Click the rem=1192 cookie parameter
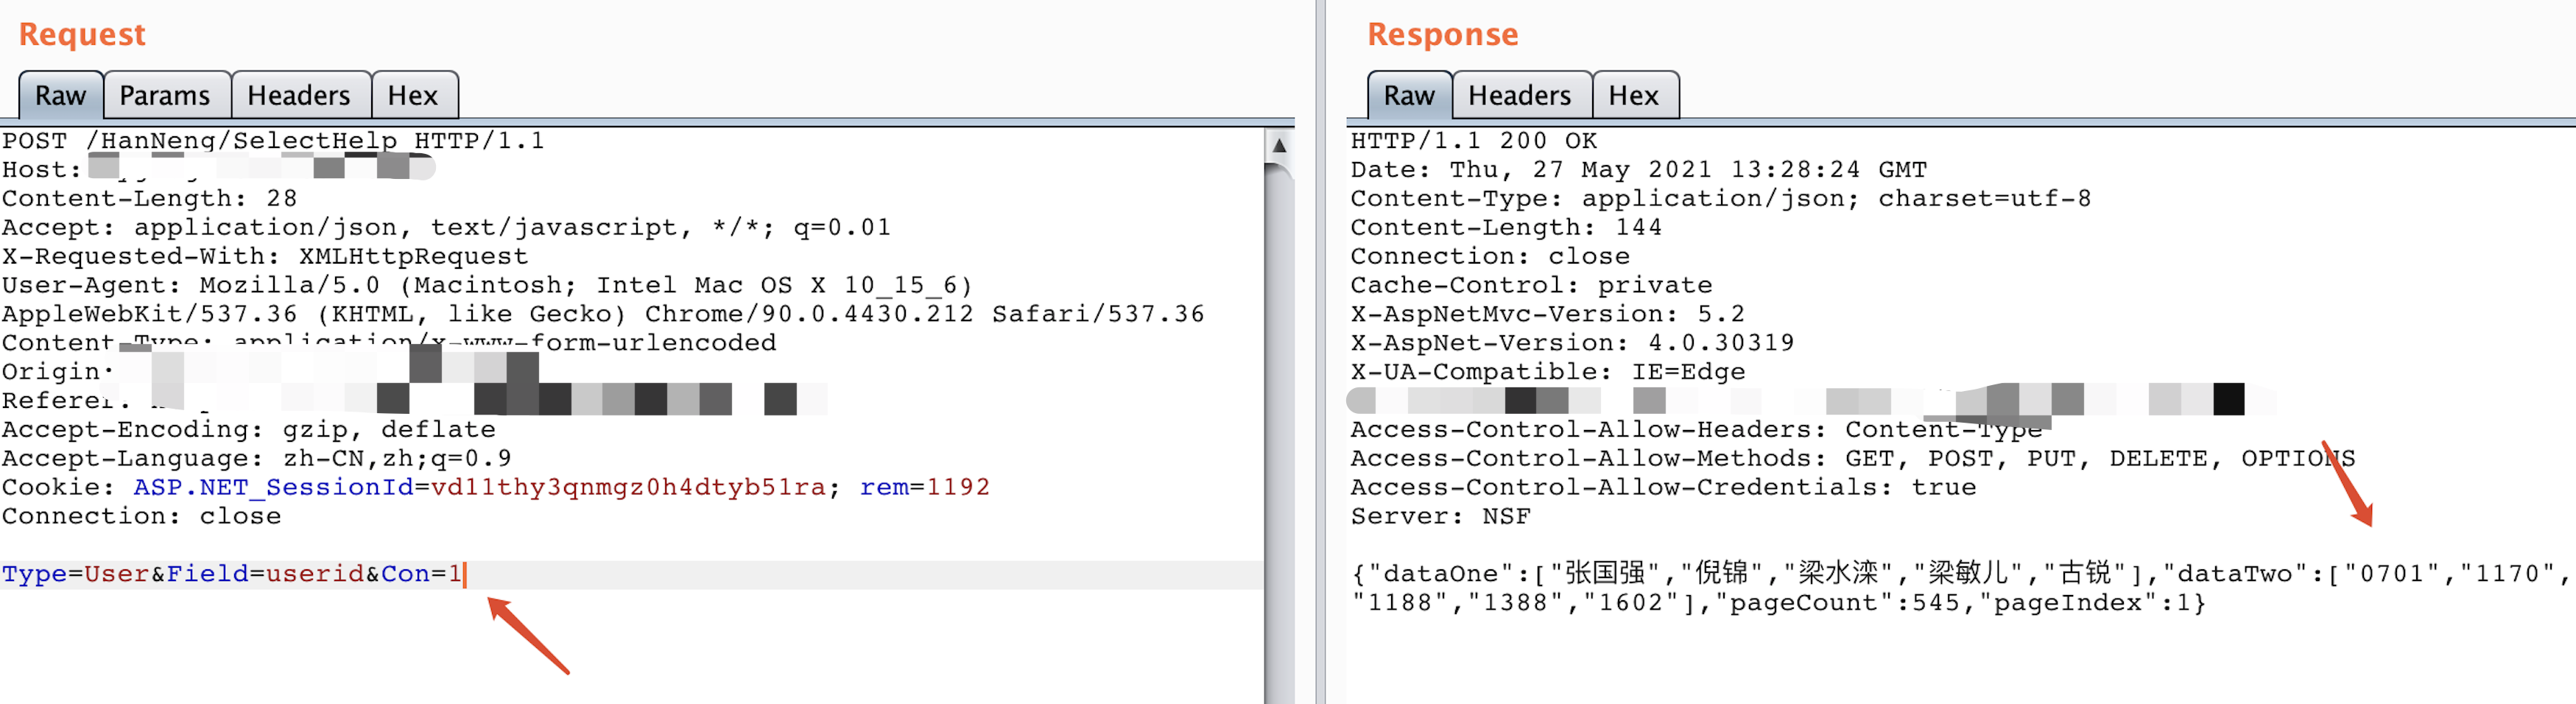The image size is (2576, 704). [924, 488]
